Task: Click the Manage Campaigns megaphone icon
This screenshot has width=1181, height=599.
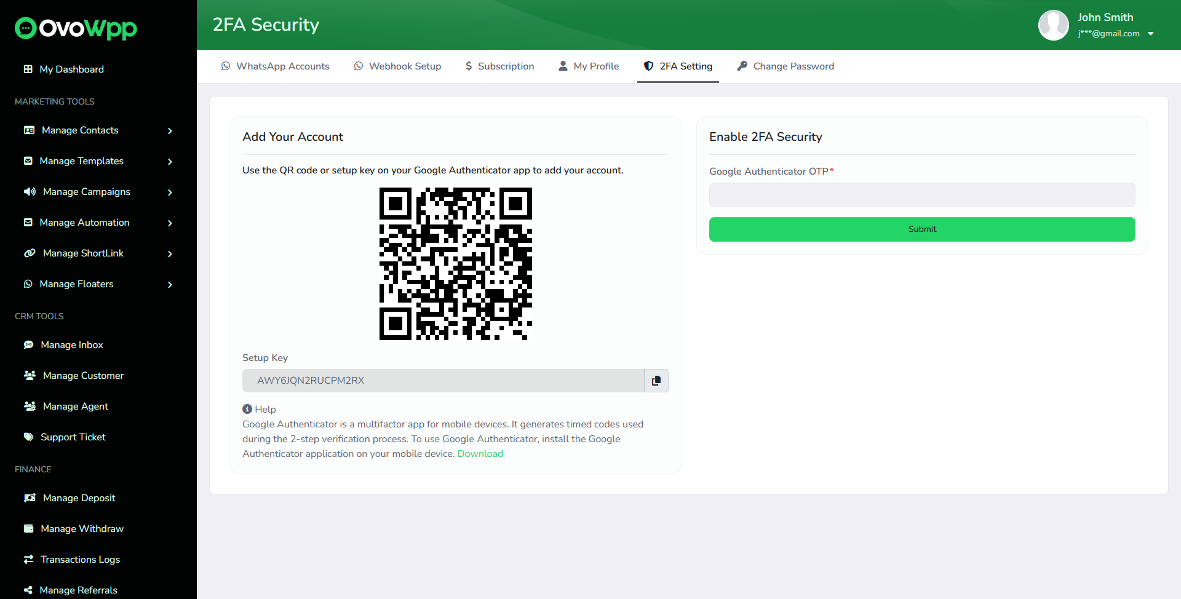Action: point(30,192)
